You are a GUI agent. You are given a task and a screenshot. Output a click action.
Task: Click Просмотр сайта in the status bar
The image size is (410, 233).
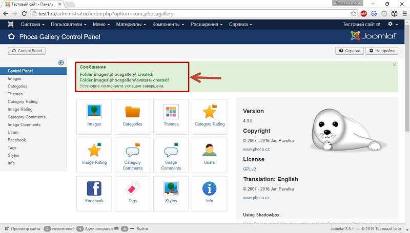point(23,228)
